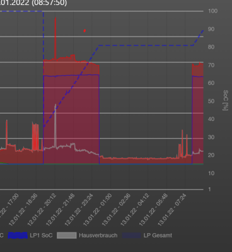Screen dimensions: 232x252
Task: Click the 1 value on SoC axis
Action: coord(209,190)
